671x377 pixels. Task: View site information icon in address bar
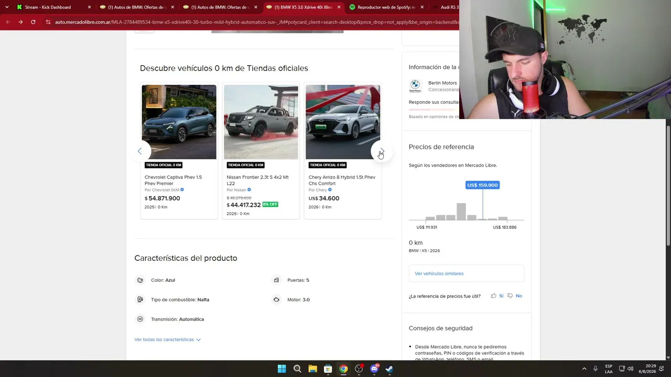[48, 22]
